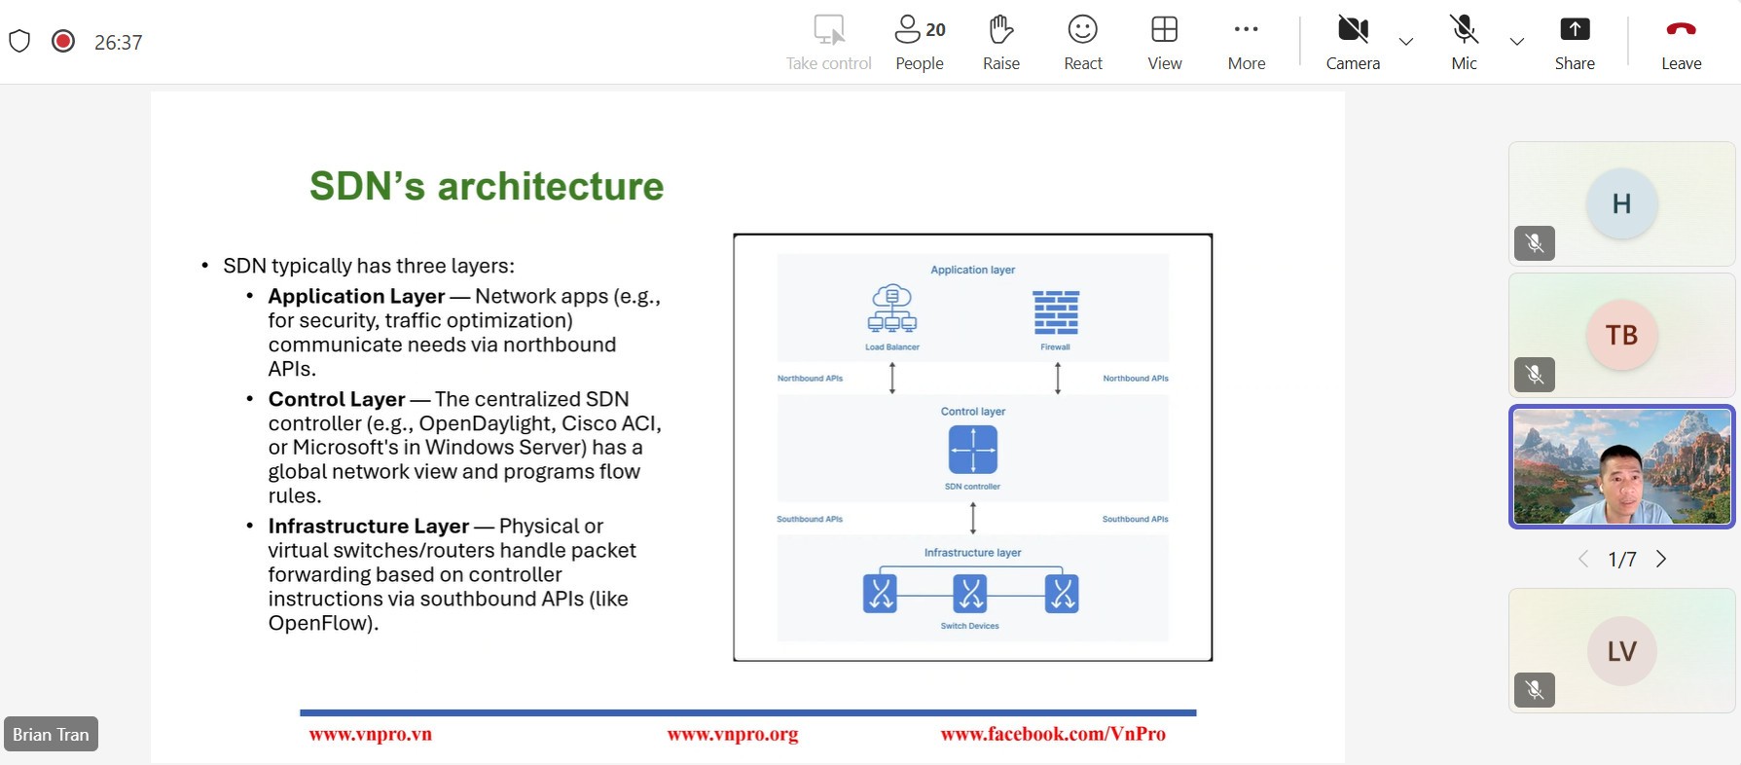1741x765 pixels.
Task: Select participant tile LV
Action: (1621, 650)
